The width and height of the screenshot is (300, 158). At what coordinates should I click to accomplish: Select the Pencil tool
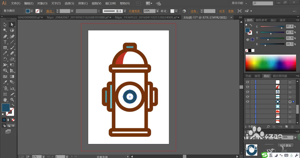pos(5,53)
